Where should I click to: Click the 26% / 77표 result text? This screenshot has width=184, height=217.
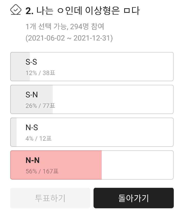40,106
